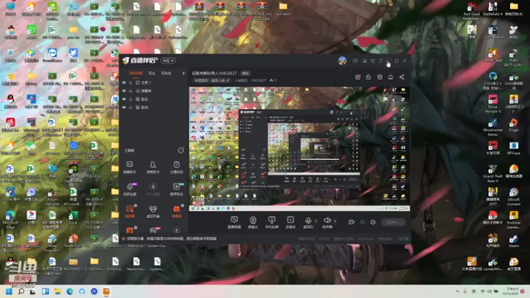
Task: Open the message icon in title bar
Action: pyautogui.click(x=355, y=61)
